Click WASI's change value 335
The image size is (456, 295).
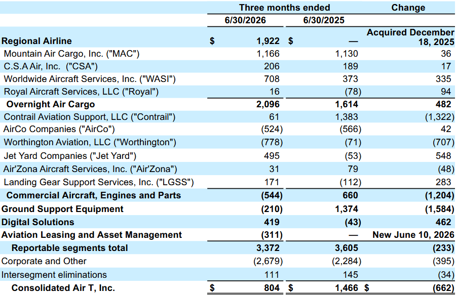click(x=443, y=79)
